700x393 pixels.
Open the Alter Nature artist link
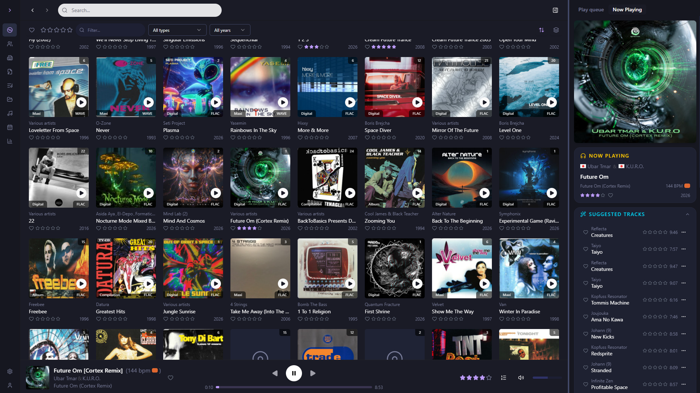click(x=444, y=214)
